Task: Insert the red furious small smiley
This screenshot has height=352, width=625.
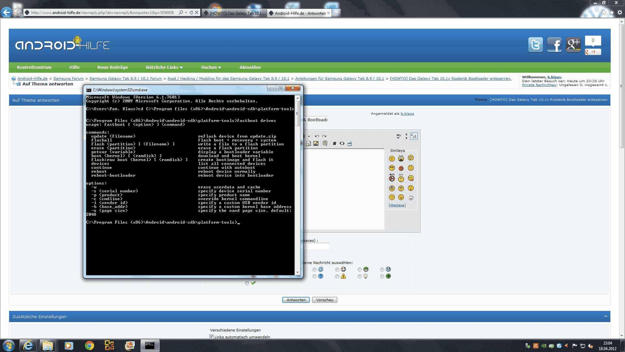Action: (x=401, y=168)
